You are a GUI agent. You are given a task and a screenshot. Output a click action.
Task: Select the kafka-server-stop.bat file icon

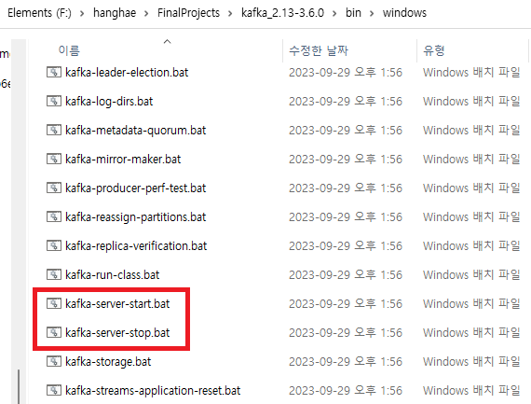click(x=54, y=332)
